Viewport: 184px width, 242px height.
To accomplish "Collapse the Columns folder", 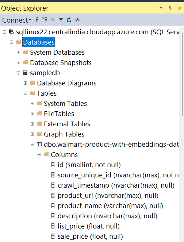I will point(39,155).
